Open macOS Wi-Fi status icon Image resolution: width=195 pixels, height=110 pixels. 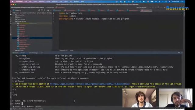pyautogui.click(x=156, y=2)
